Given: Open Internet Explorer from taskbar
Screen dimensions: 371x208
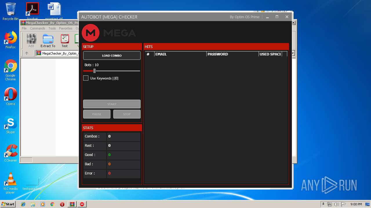Looking at the screenshot, I should [x=23, y=204].
